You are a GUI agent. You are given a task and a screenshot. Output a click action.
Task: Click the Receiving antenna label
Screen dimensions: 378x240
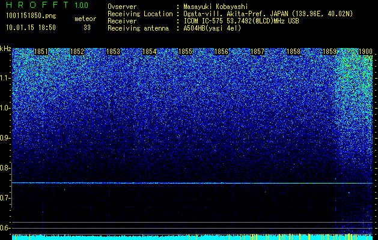coord(138,28)
